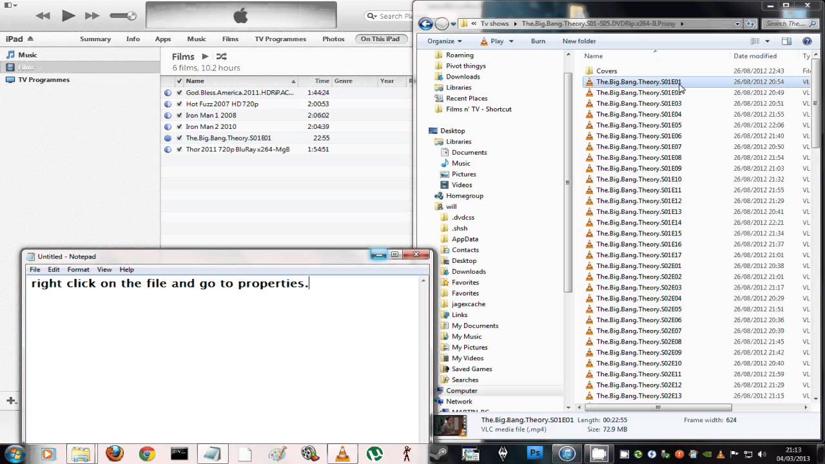The height and width of the screenshot is (464, 825).
Task: Select Music in the iPad sidebar
Action: pyautogui.click(x=27, y=55)
